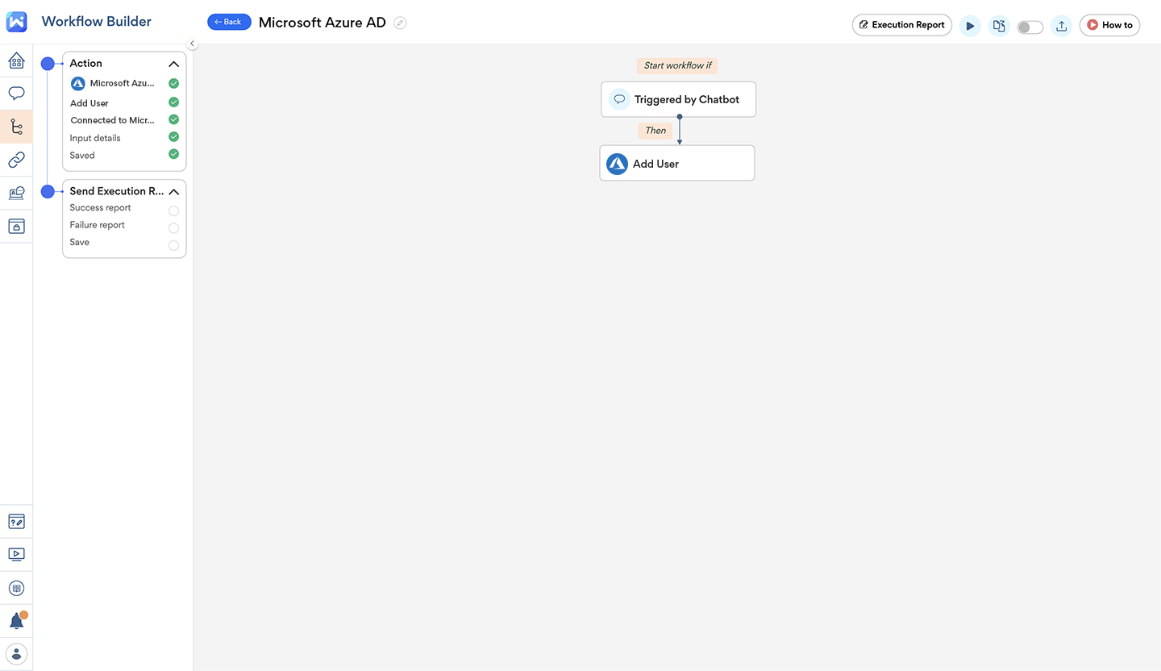Image resolution: width=1161 pixels, height=671 pixels.
Task: Open the Execution Report button
Action: 901,25
